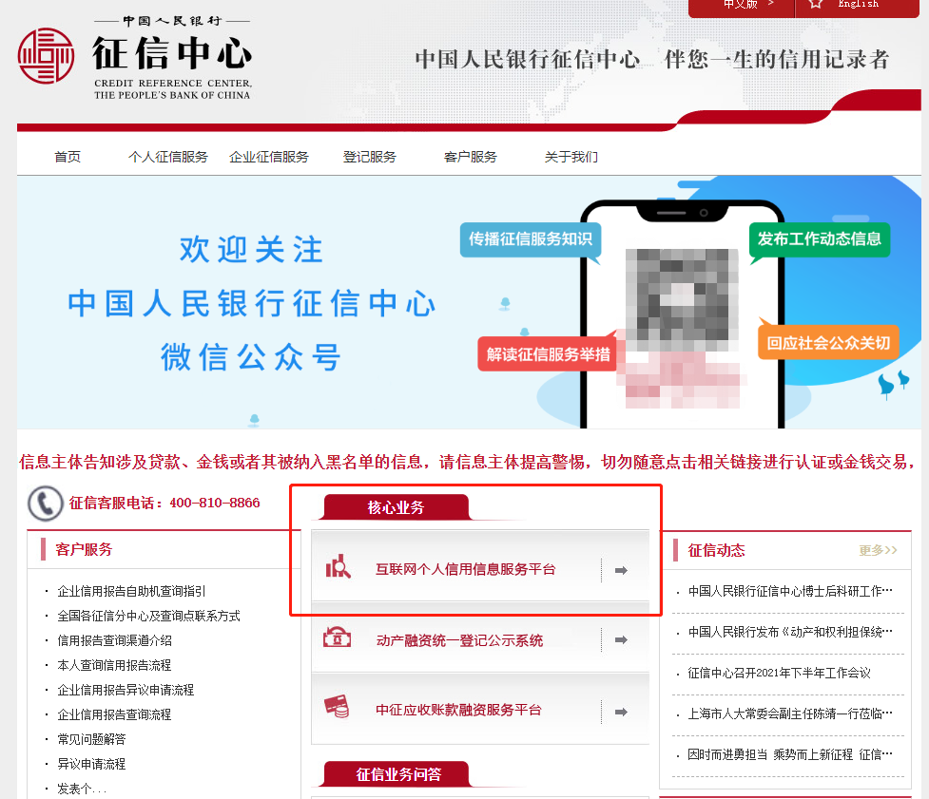Image resolution: width=929 pixels, height=799 pixels.
Task: Click the 回应社会公众关切 orange bubble
Action: (828, 342)
